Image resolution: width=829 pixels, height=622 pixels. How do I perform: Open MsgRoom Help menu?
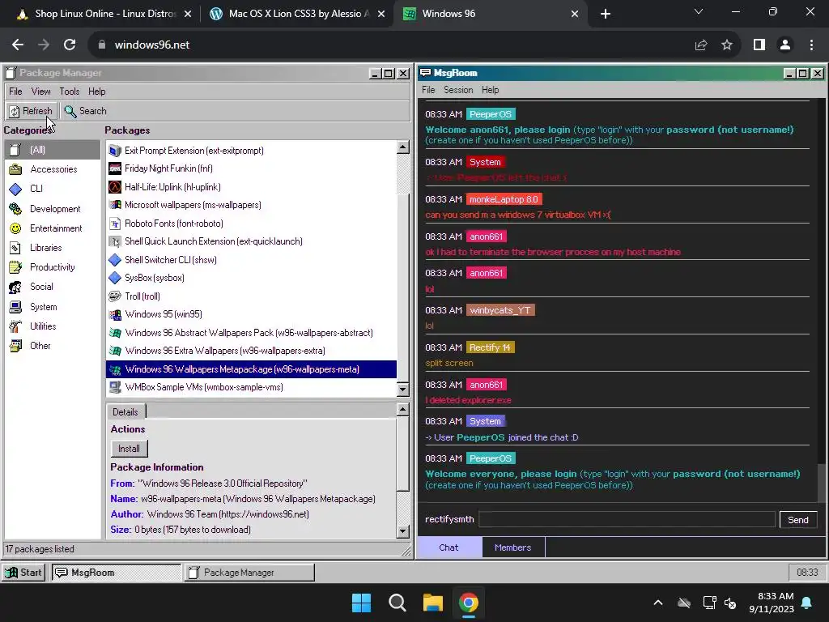coord(490,90)
